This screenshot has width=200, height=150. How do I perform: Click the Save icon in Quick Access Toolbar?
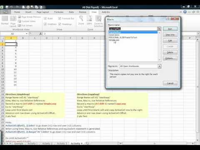click(x=7, y=7)
